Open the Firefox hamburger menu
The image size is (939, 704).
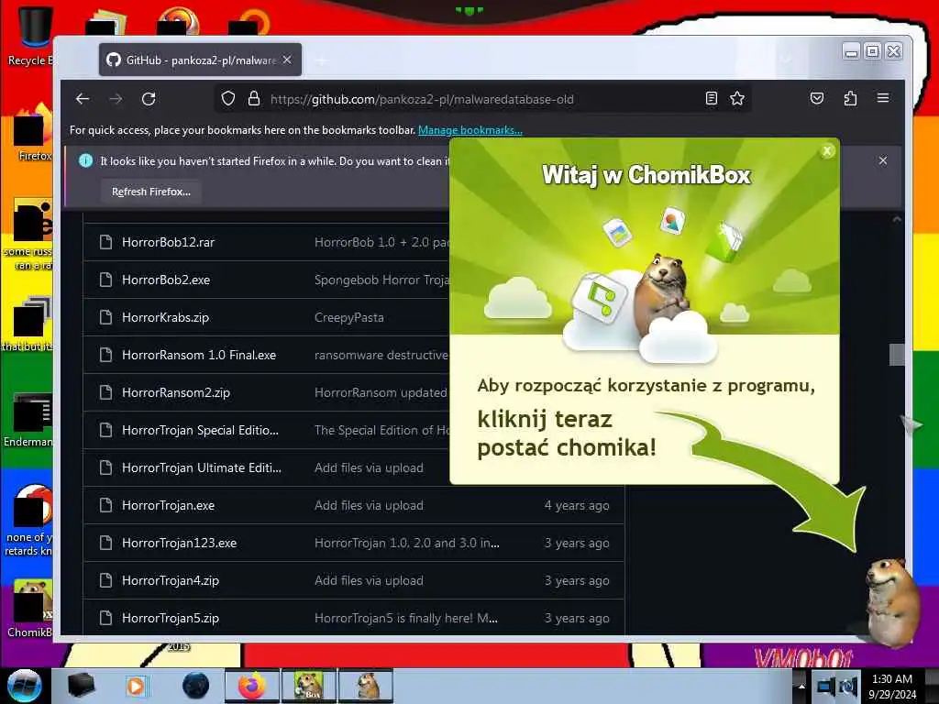pos(883,99)
